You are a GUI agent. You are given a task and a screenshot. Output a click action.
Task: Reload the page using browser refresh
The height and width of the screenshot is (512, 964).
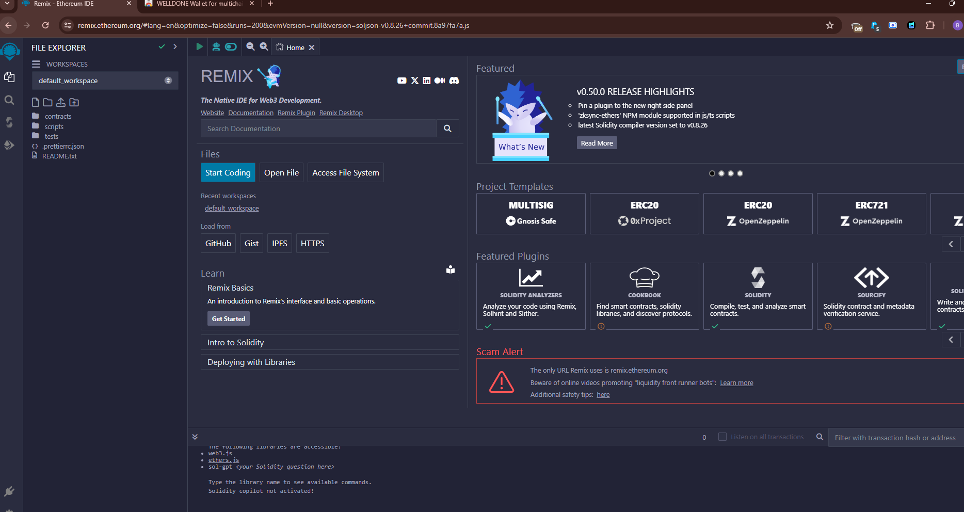[x=45, y=25]
